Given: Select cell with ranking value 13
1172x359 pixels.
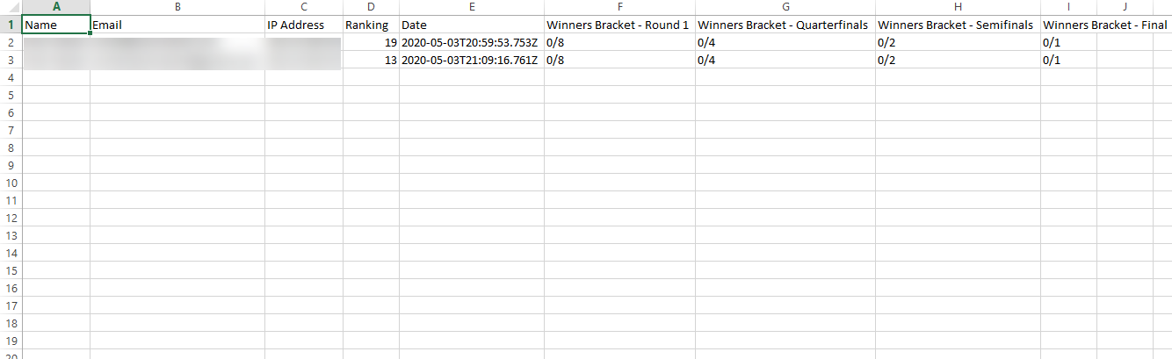Looking at the screenshot, I should point(371,60).
